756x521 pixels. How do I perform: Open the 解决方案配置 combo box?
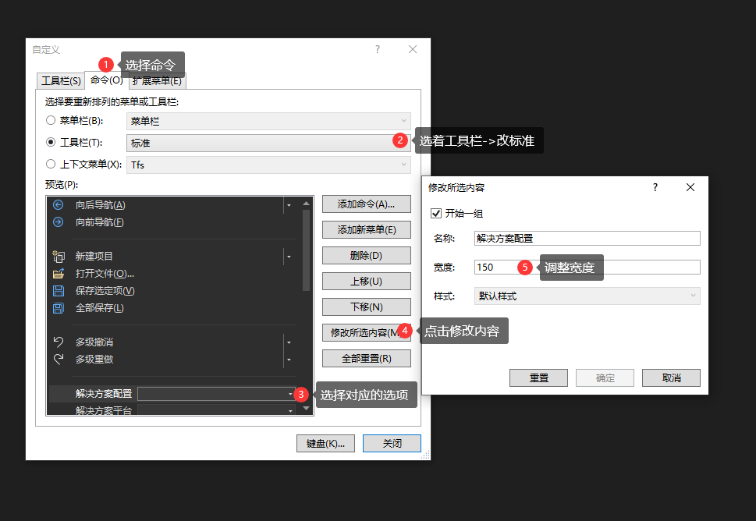tap(216, 394)
